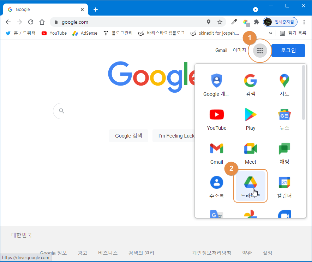Launch YouTube from the apps panel

tap(216, 119)
